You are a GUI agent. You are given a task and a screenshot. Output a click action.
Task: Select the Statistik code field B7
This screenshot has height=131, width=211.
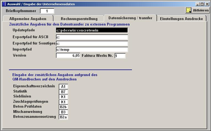click(63, 91)
